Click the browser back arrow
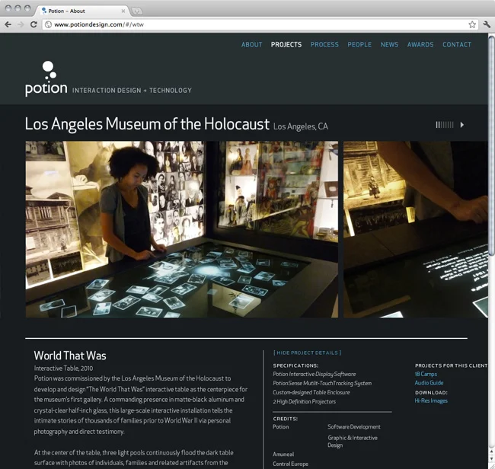This screenshot has height=469, width=495. 8,24
